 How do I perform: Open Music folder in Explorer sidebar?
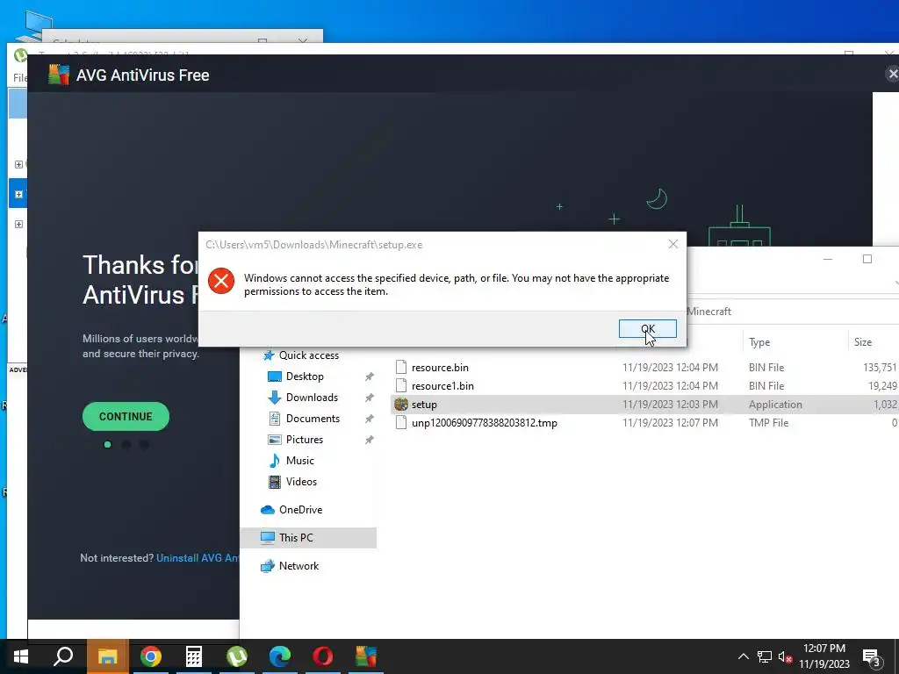point(299,461)
